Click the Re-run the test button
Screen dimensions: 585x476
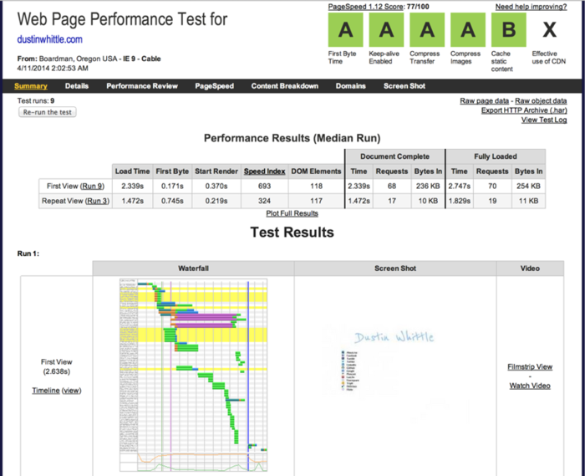tap(48, 112)
